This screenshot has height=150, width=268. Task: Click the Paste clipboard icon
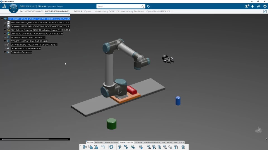[x=96, y=147]
